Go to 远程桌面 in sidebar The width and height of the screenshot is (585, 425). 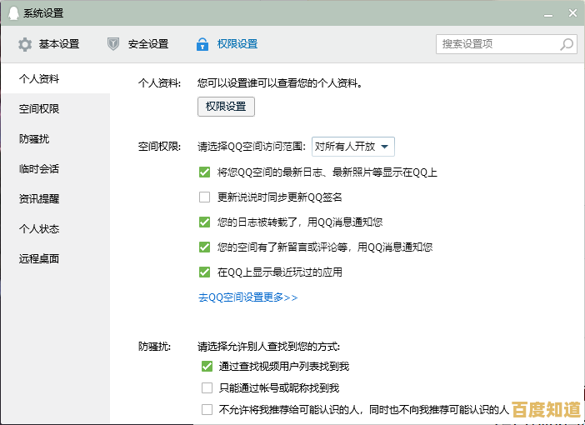tap(39, 258)
